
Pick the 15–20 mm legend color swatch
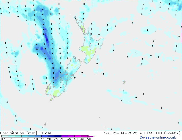[x=45, y=136]
